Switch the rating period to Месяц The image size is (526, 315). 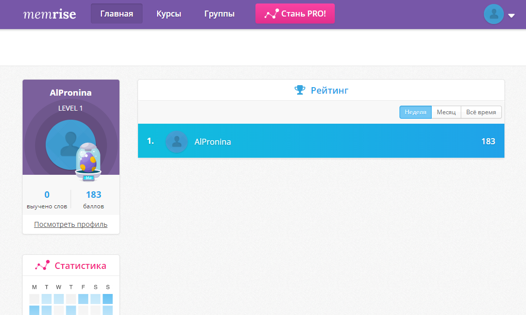(446, 112)
